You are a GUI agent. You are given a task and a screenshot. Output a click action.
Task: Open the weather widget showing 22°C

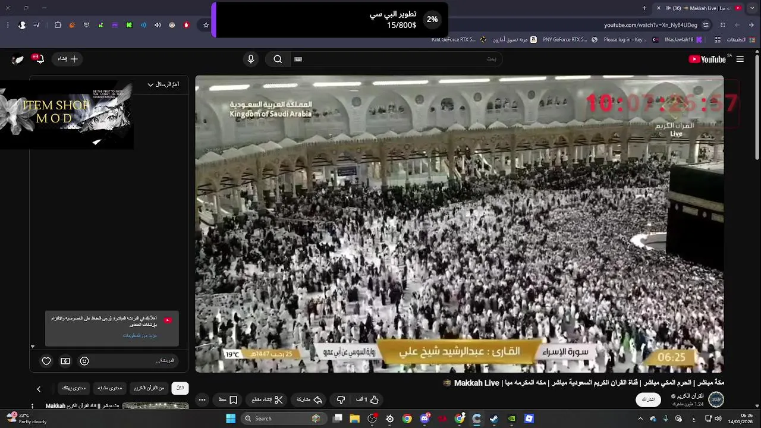point(27,418)
